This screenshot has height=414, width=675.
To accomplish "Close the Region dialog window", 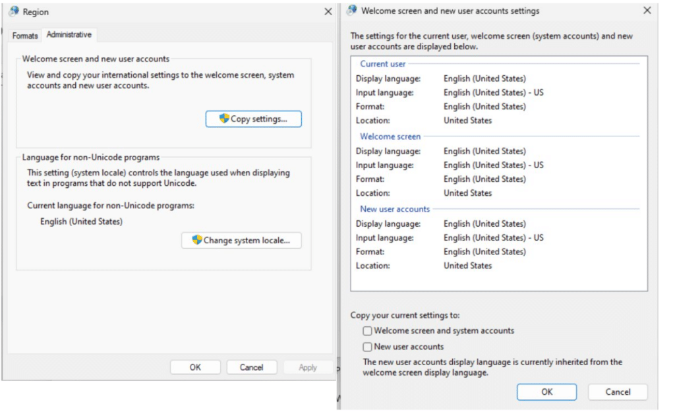I will (328, 12).
